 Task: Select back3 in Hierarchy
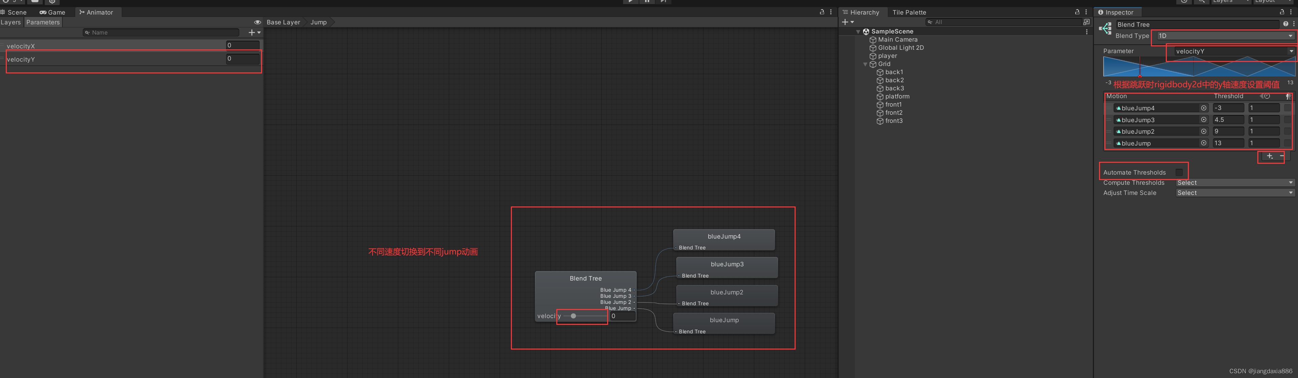pos(894,88)
